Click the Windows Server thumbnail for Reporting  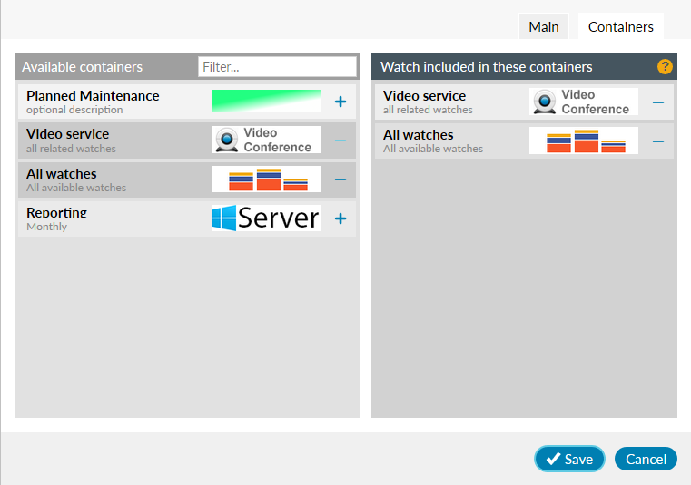tap(266, 218)
